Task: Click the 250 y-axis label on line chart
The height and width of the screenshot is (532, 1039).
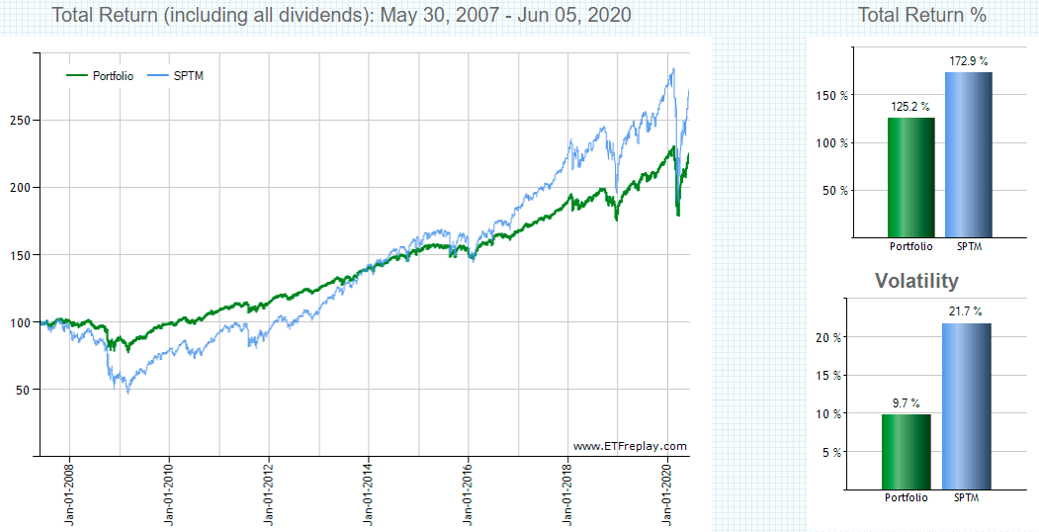Action: (20, 120)
